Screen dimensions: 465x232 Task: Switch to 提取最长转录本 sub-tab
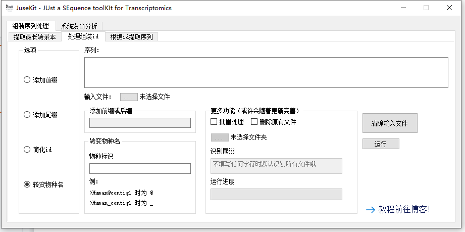pos(34,37)
